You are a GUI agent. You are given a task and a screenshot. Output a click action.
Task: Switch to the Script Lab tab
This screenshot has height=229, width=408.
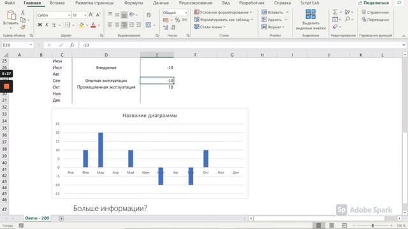(310, 3)
